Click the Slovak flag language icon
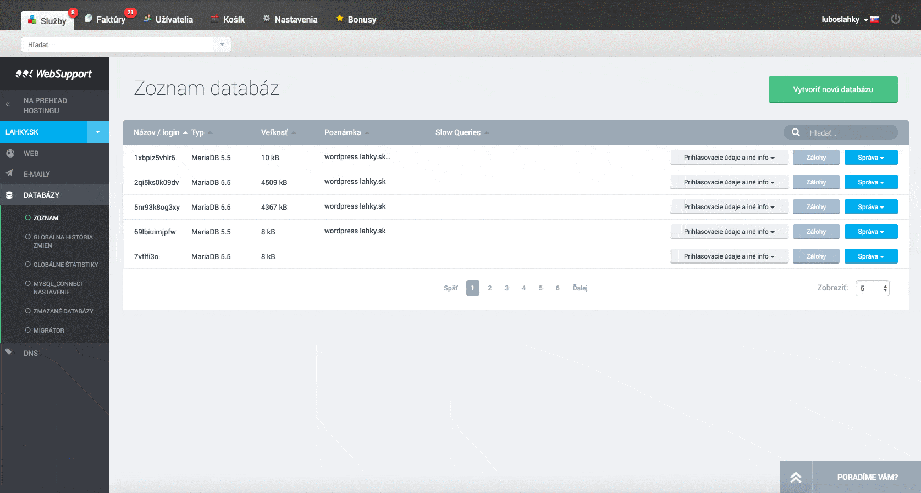This screenshot has height=493, width=921. tap(874, 20)
